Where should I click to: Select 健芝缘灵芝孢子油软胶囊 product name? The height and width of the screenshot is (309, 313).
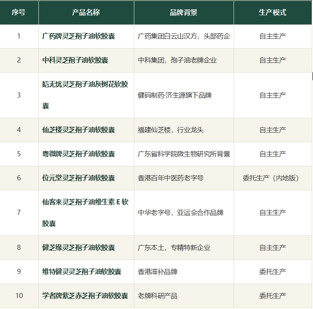(x=79, y=248)
